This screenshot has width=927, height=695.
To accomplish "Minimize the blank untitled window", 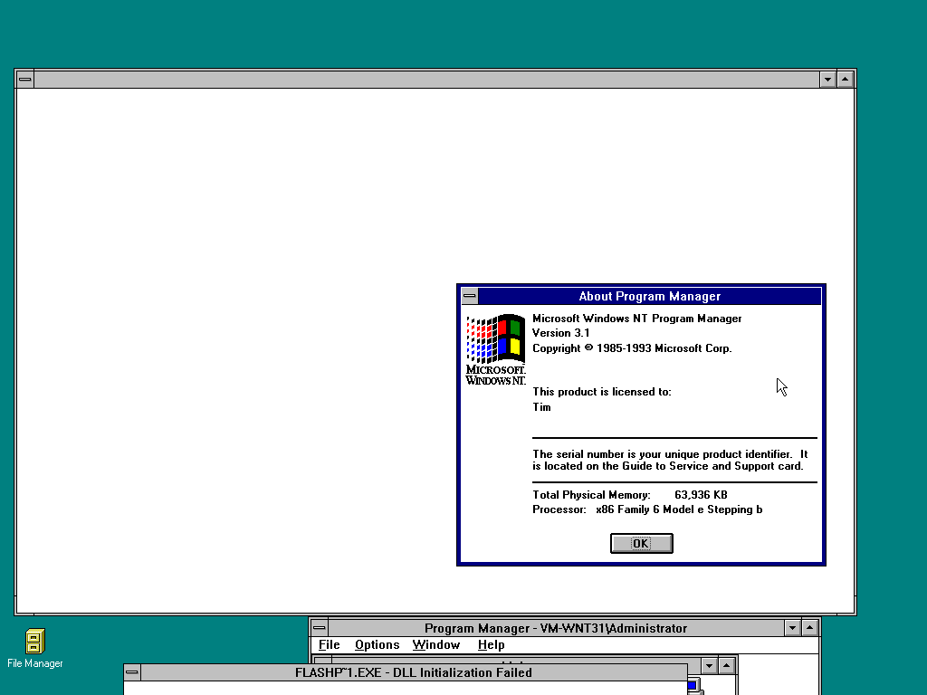I will (827, 79).
